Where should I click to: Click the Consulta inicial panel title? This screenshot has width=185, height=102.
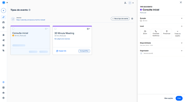tap(151, 10)
